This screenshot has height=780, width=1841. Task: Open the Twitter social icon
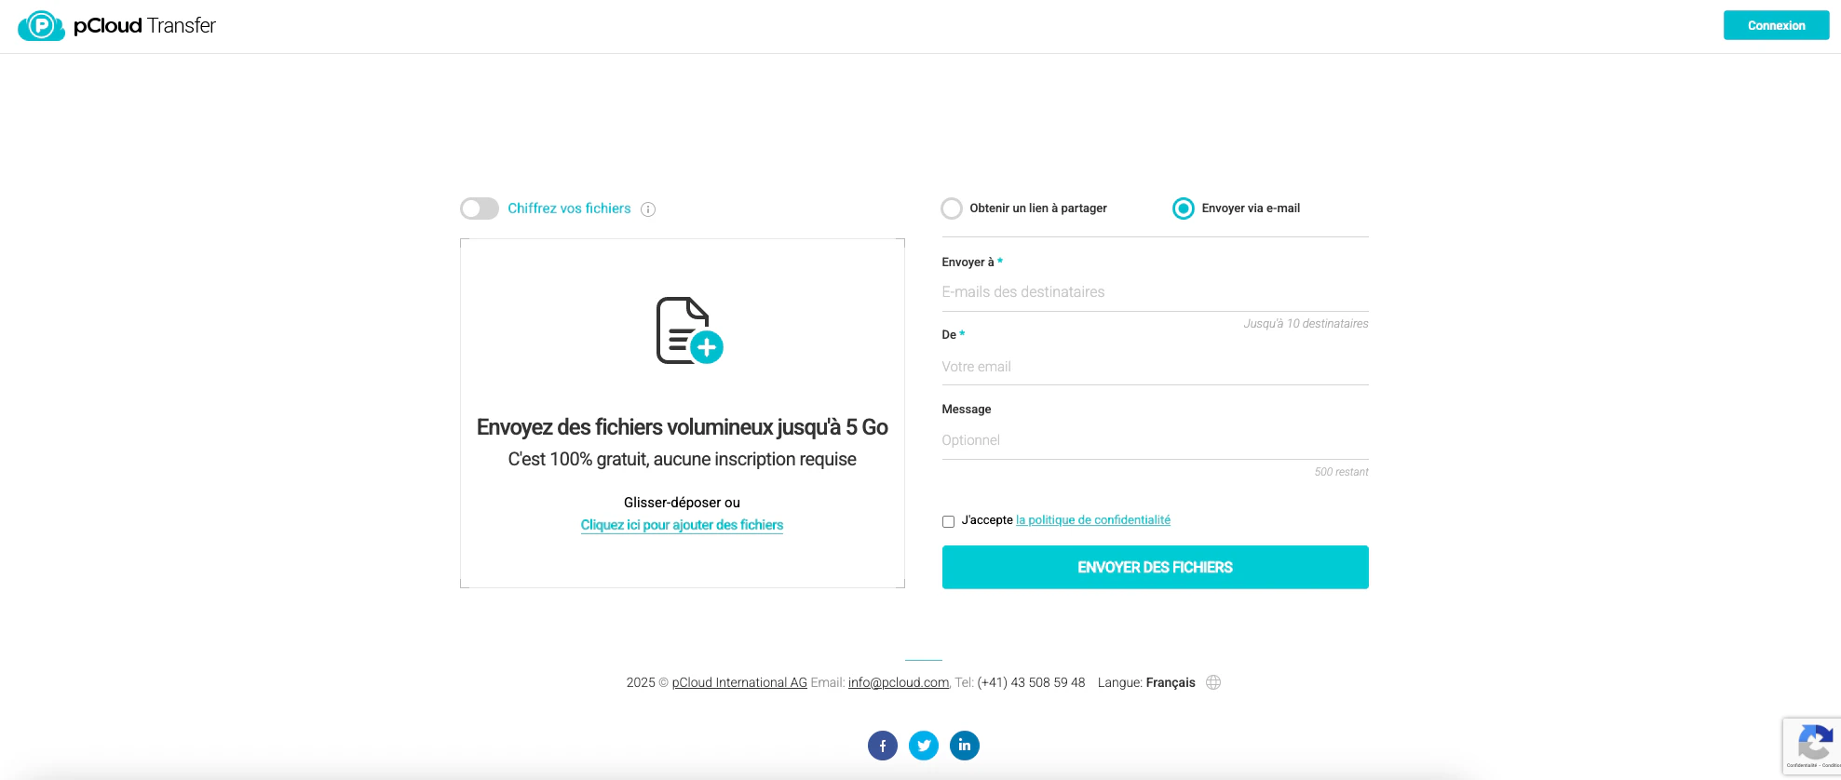pyautogui.click(x=924, y=746)
